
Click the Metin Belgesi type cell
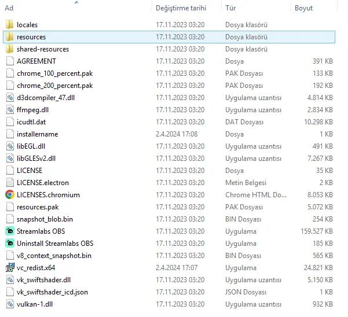(246, 183)
